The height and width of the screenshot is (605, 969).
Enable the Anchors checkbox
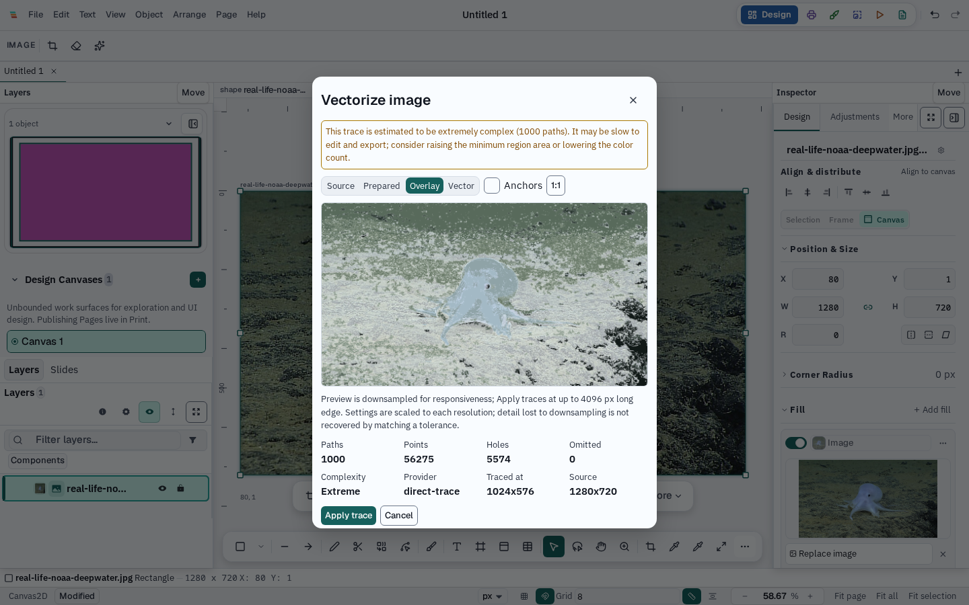pyautogui.click(x=492, y=186)
